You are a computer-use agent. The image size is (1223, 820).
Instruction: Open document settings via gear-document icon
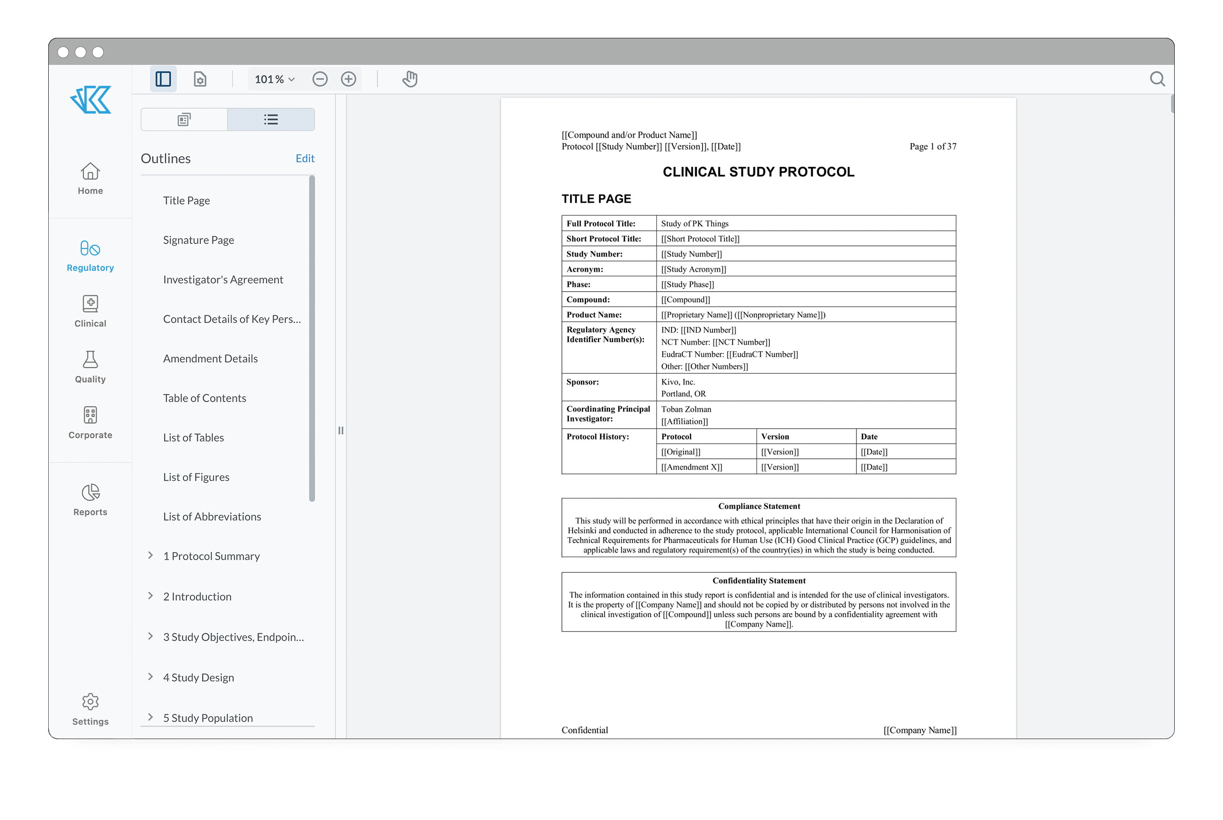(x=200, y=78)
